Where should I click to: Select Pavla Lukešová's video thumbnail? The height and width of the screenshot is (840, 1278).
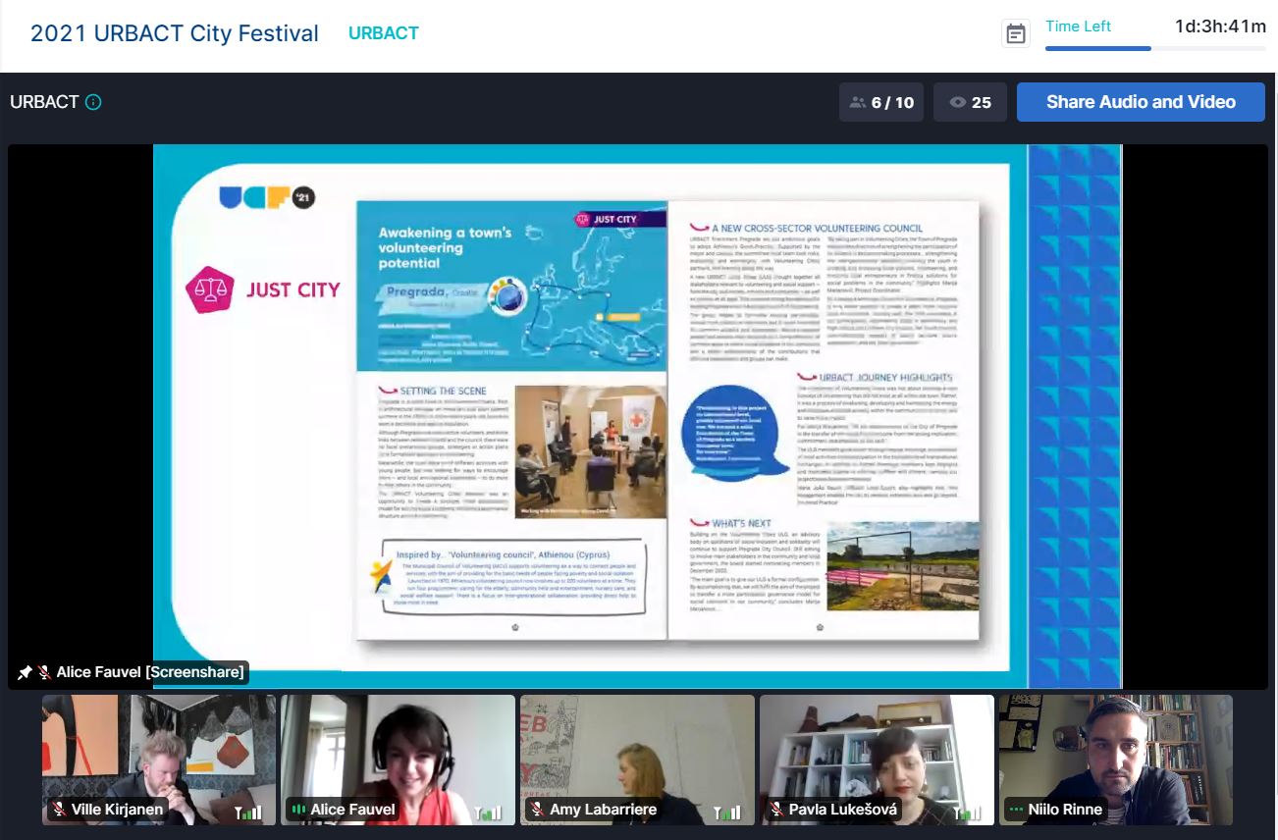[x=877, y=760]
